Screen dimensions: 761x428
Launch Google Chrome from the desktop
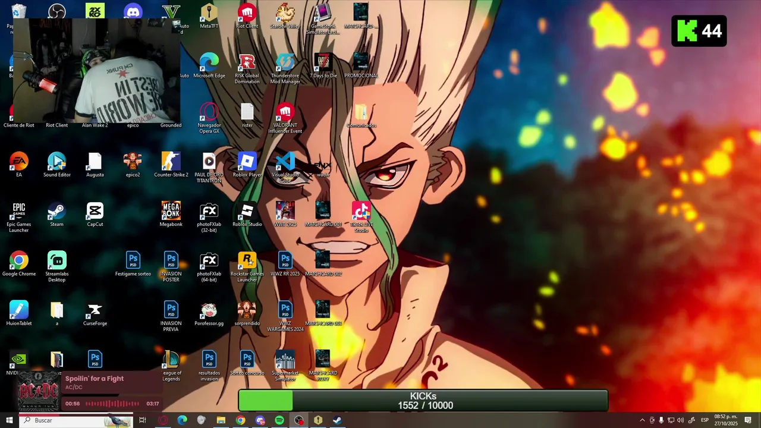[x=18, y=263]
